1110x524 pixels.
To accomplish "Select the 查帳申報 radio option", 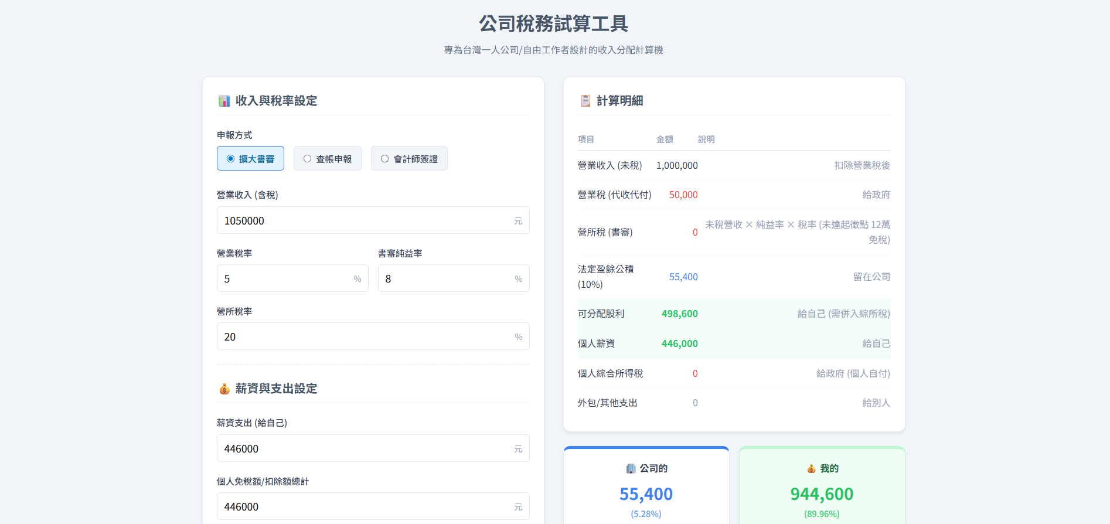I will 327,159.
